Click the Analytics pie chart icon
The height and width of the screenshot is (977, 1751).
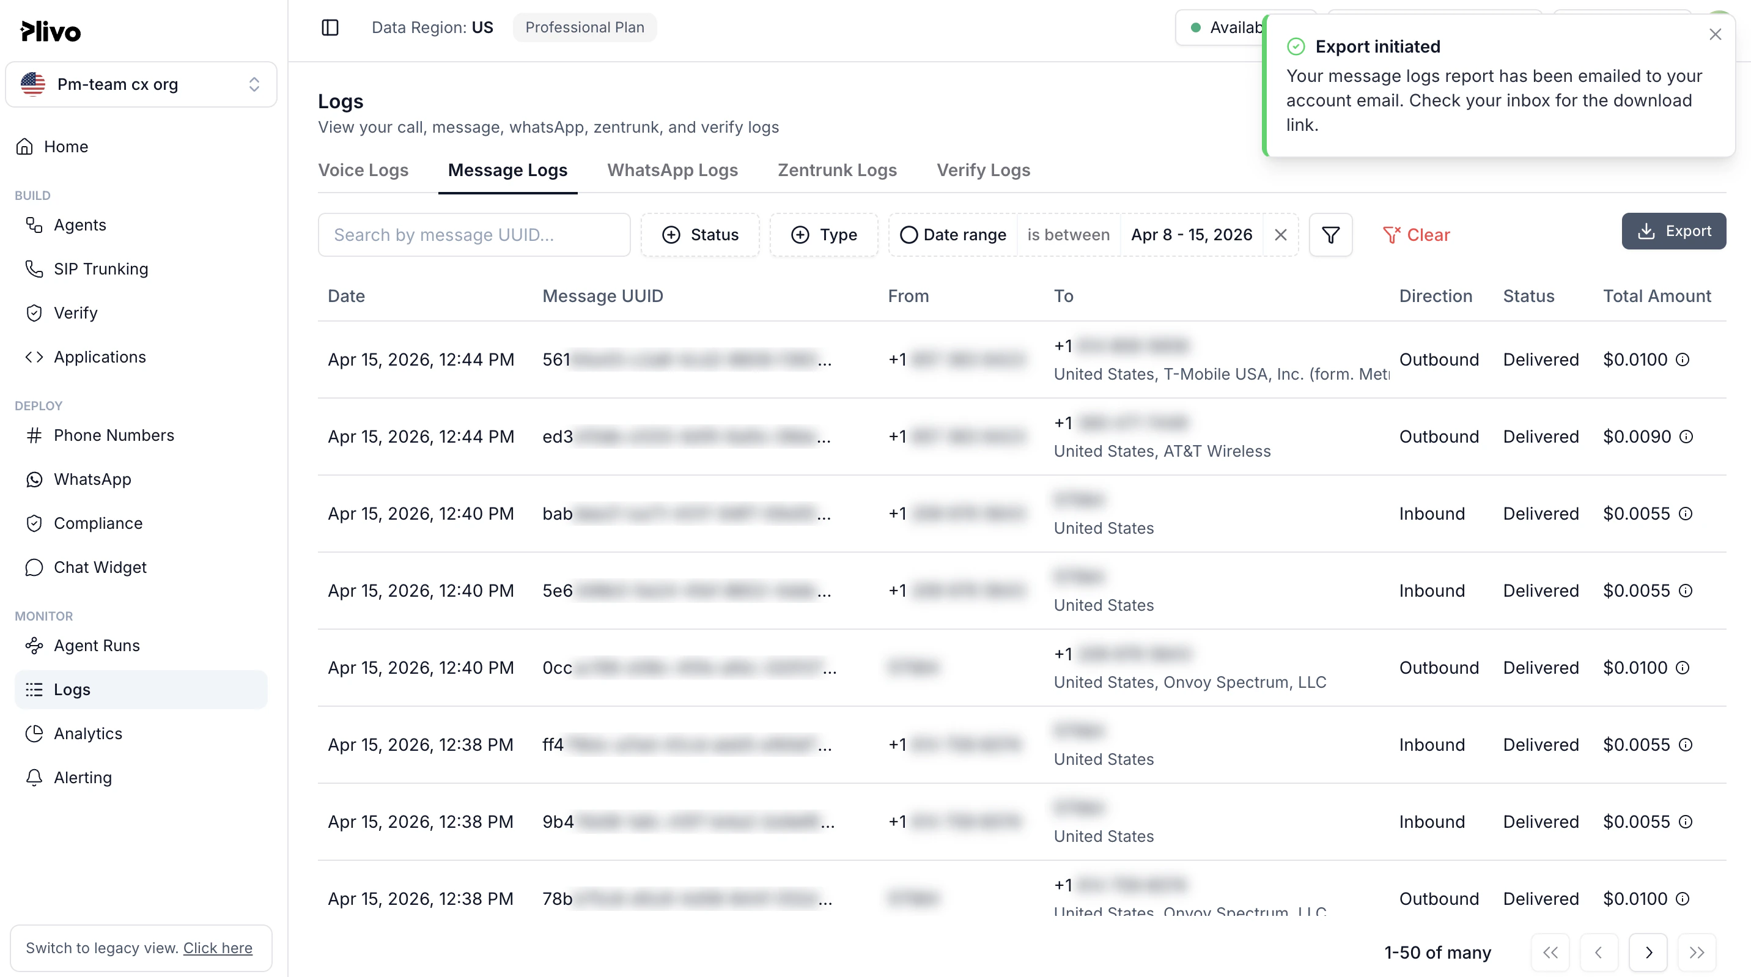point(34,735)
